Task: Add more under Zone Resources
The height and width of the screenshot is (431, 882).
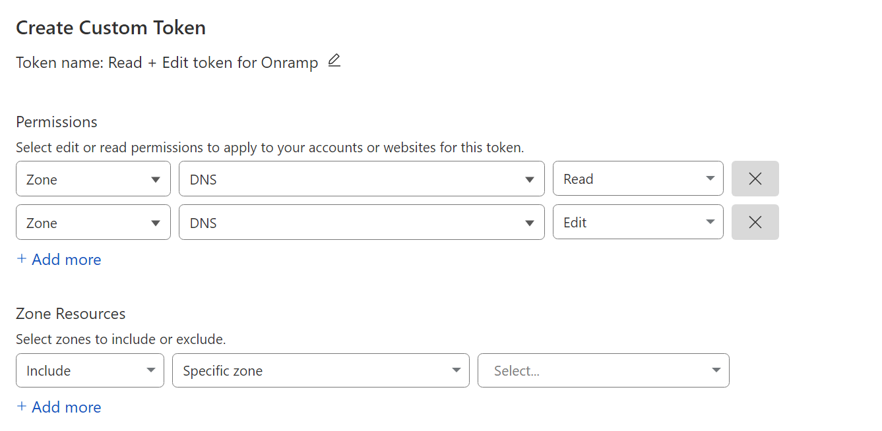Action: (x=59, y=407)
